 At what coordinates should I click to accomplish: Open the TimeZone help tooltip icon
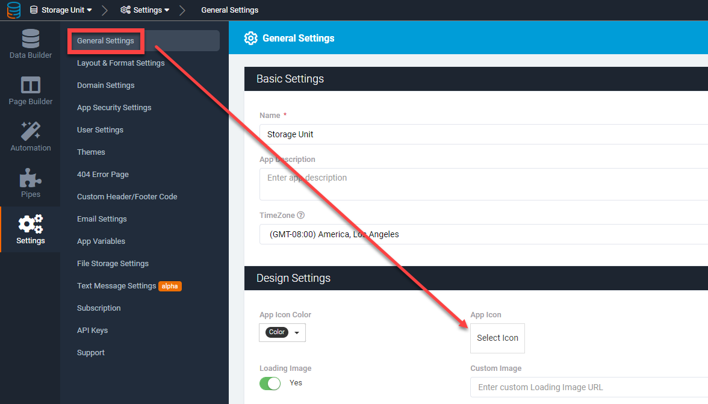[300, 214]
